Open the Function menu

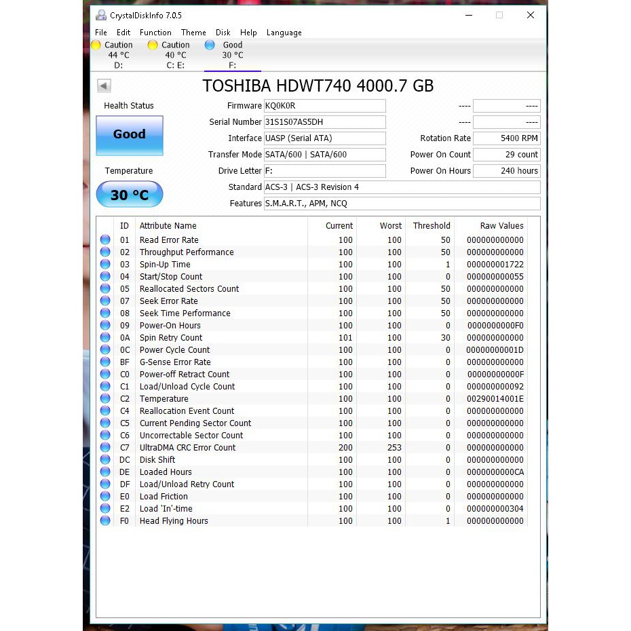[x=155, y=32]
